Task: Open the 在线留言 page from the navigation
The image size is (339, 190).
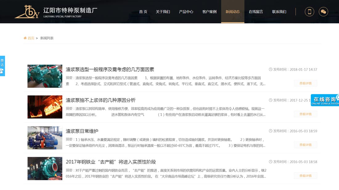Action: (x=256, y=12)
